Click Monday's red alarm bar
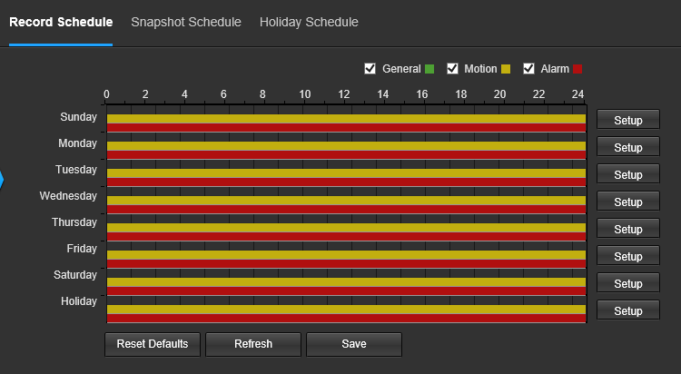The height and width of the screenshot is (374, 681). click(346, 155)
